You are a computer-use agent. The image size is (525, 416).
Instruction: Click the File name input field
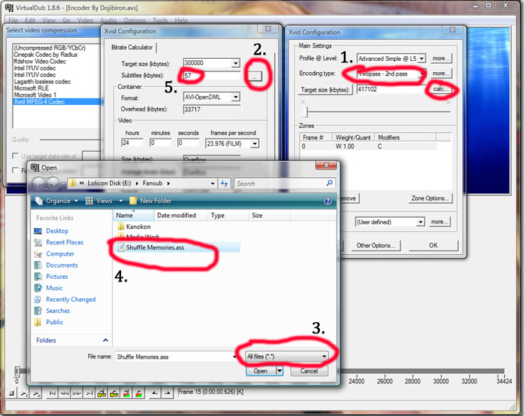click(174, 356)
